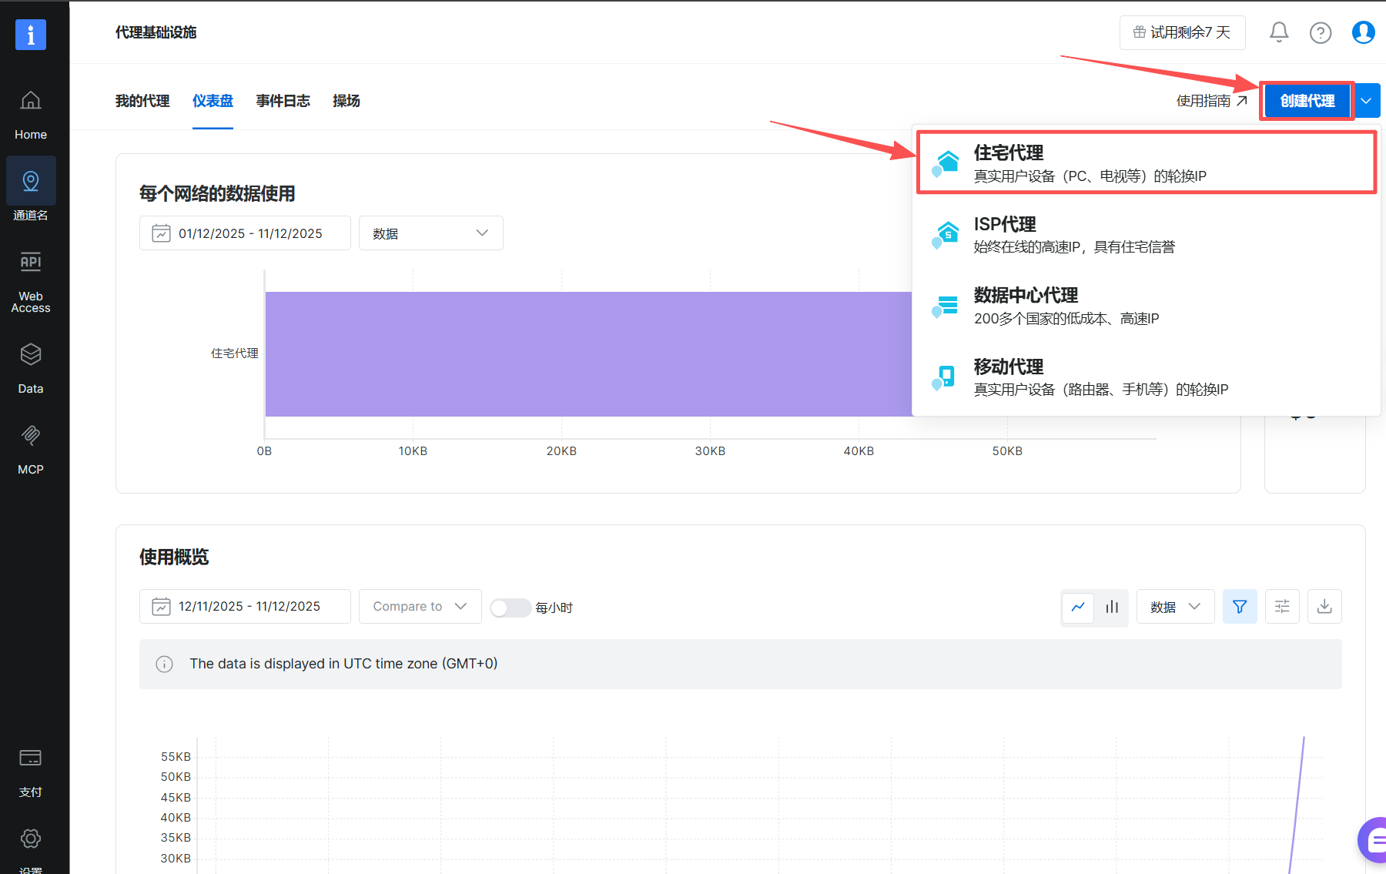Open the 使用指南 link
Image resolution: width=1386 pixels, height=874 pixels.
[x=1211, y=101]
